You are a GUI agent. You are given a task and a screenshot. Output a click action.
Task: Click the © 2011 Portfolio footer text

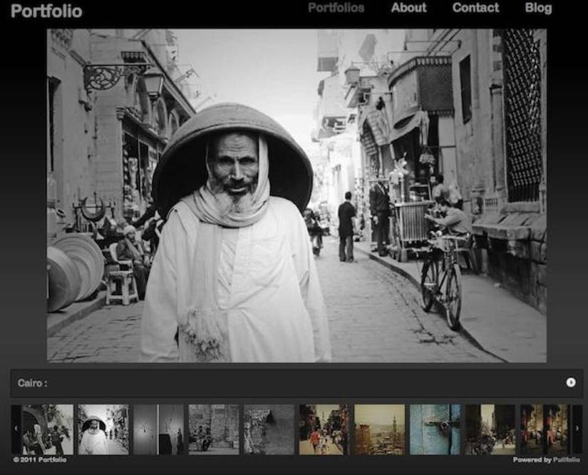coord(40,460)
